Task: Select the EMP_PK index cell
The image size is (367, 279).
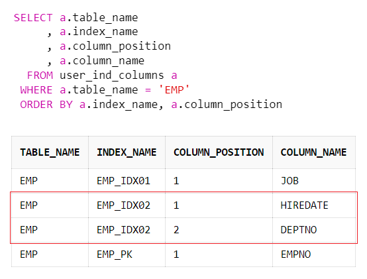Action: [x=127, y=254]
